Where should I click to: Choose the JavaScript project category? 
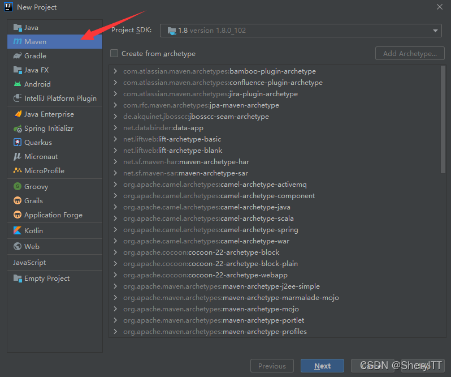(55, 263)
